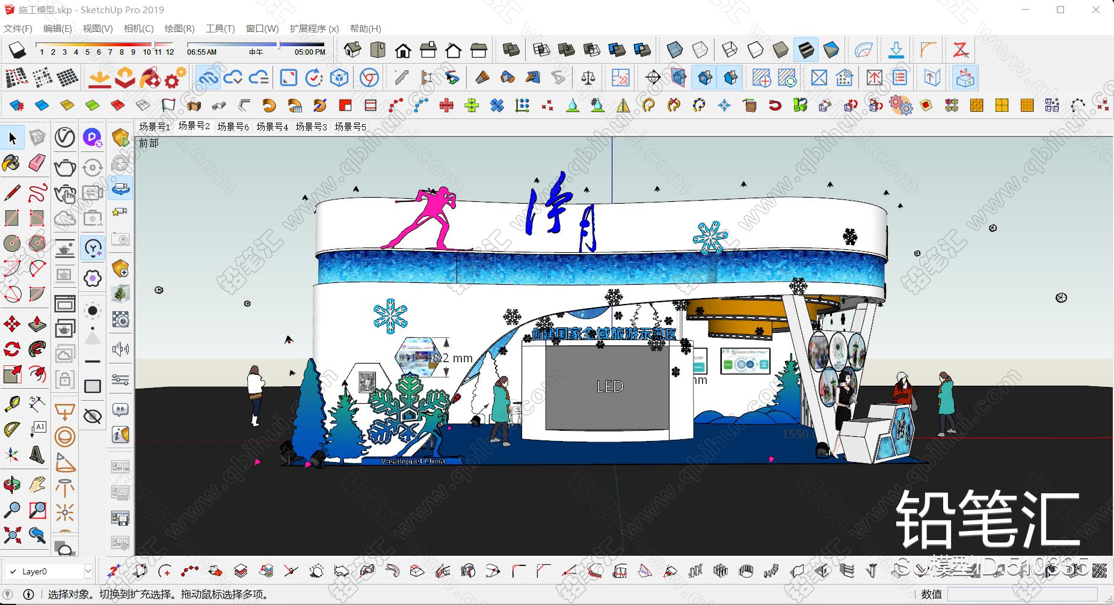
Task: Switch to scene tab 场景号1
Action: pos(155,127)
